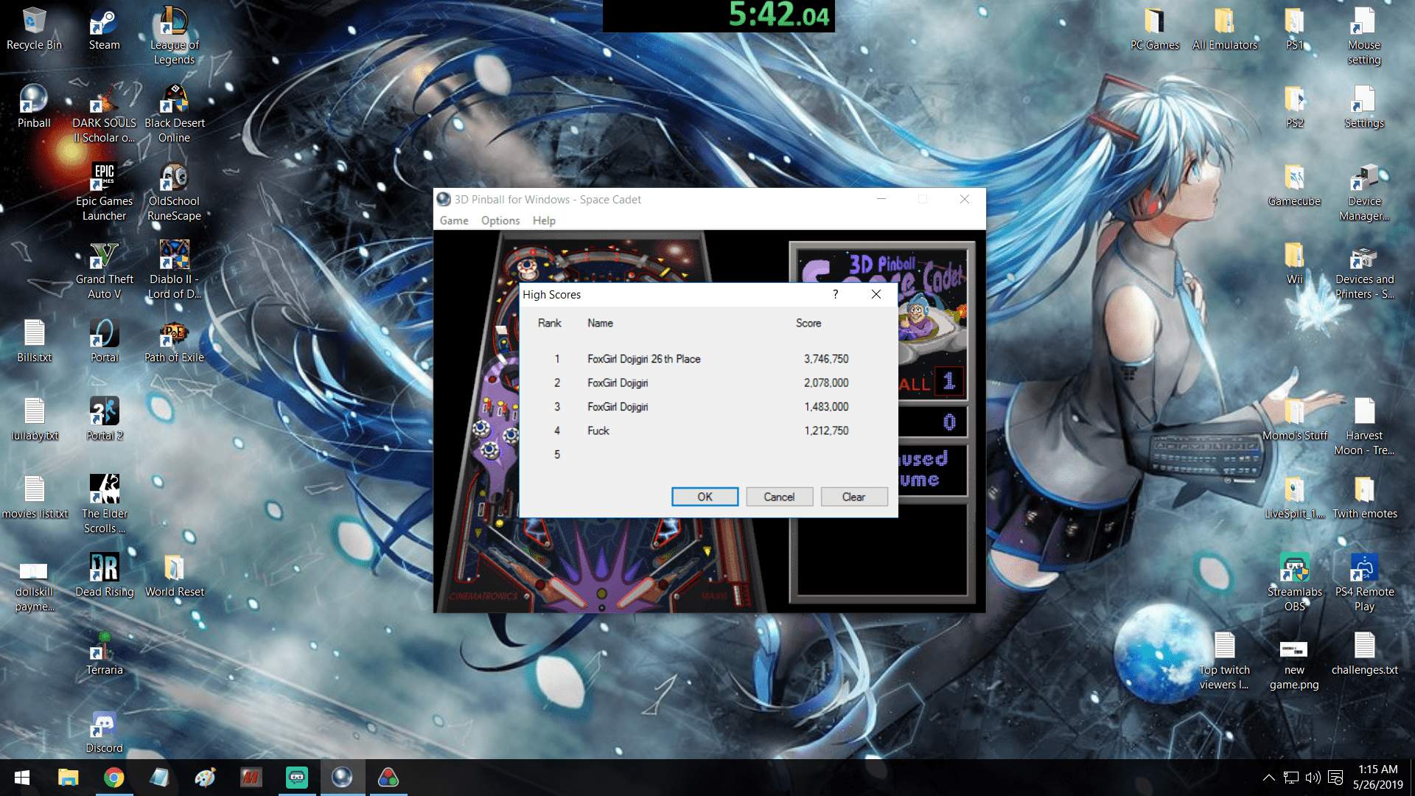Viewport: 1415px width, 796px height.
Task: Open File Explorer from the taskbar
Action: tap(68, 778)
